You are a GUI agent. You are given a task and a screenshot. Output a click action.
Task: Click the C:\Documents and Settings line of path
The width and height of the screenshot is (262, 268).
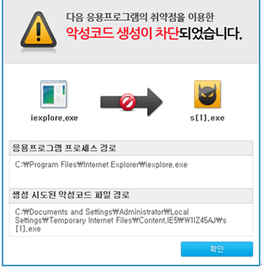(102, 212)
